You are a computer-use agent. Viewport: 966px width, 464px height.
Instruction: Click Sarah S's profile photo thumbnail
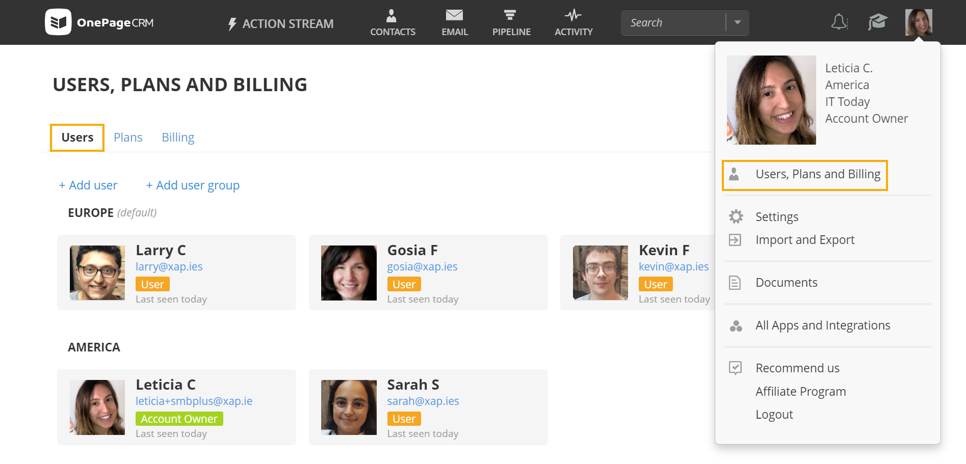349,407
